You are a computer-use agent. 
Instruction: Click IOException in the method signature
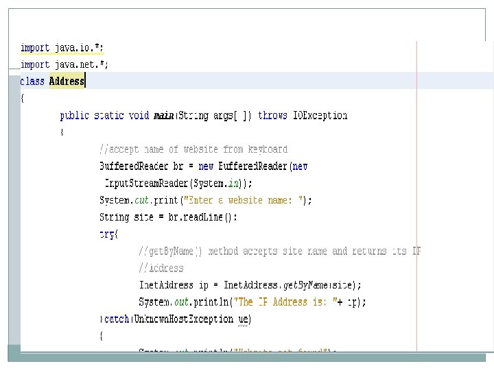[x=320, y=115]
